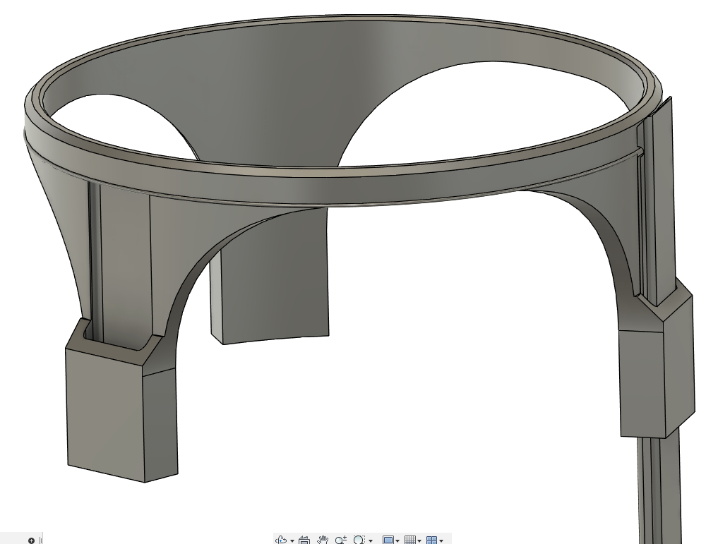Click the Grid and Snaps icon

coord(409,540)
